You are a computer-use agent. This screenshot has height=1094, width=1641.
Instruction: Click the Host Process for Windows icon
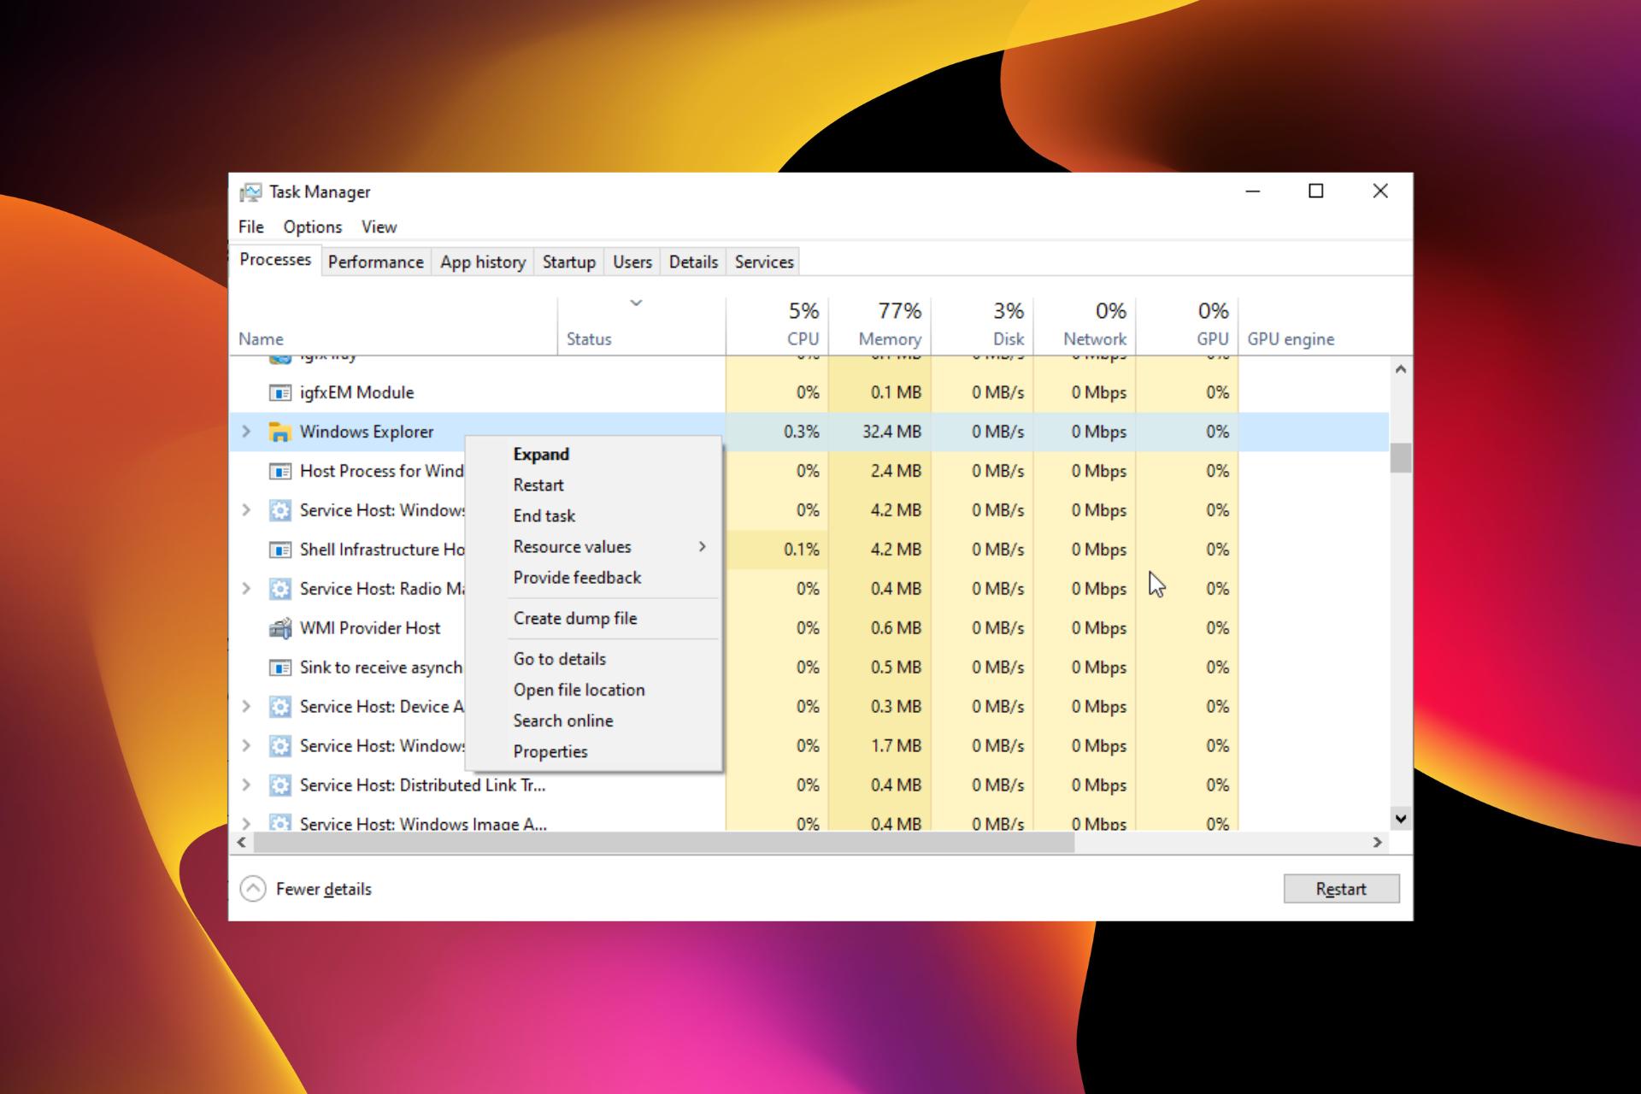click(x=279, y=472)
